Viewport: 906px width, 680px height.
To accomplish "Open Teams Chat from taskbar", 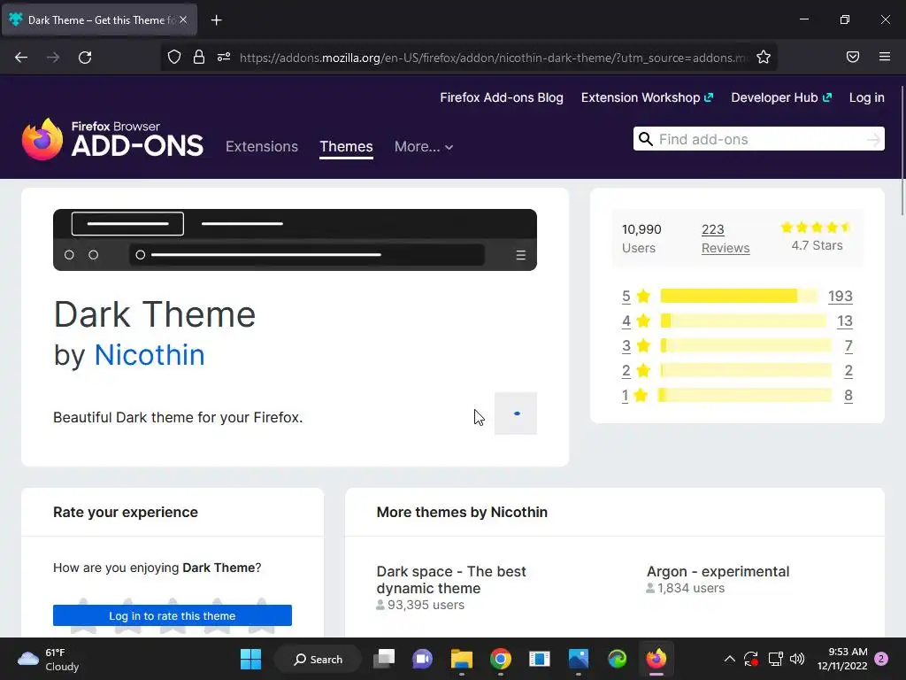I will tap(422, 659).
